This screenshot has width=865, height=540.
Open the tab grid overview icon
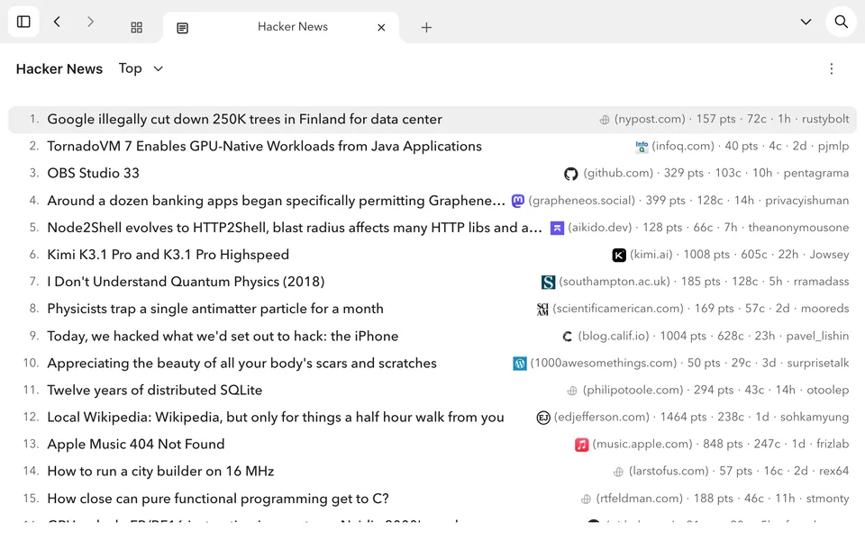[x=137, y=28]
